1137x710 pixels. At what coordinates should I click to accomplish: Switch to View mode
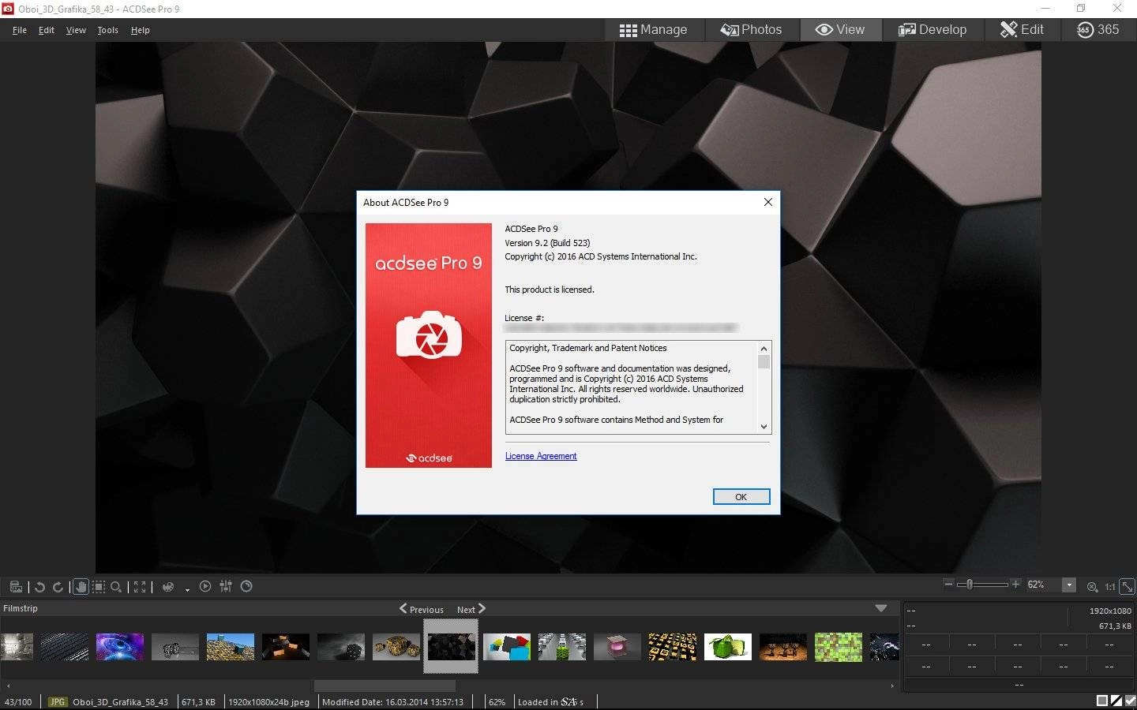pyautogui.click(x=840, y=29)
